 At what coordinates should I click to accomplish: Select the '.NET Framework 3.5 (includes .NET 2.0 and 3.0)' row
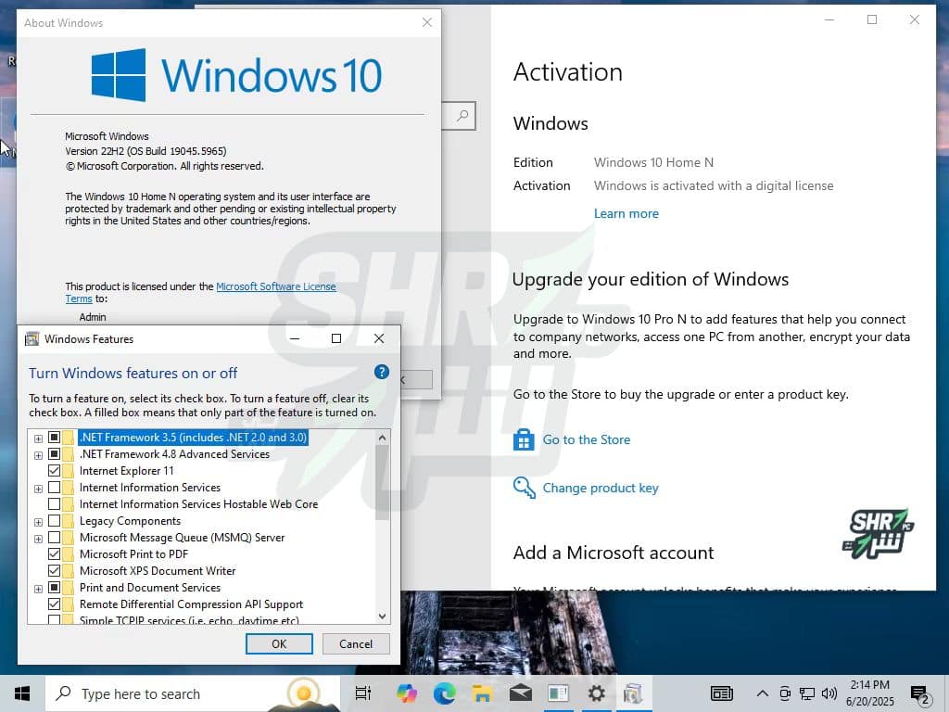click(x=193, y=438)
